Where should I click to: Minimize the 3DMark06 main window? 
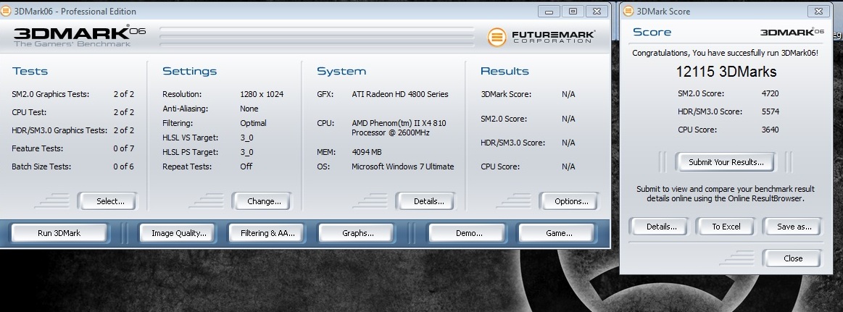click(549, 12)
